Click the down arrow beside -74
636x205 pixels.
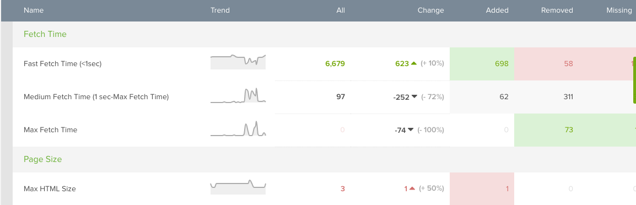[411, 130]
